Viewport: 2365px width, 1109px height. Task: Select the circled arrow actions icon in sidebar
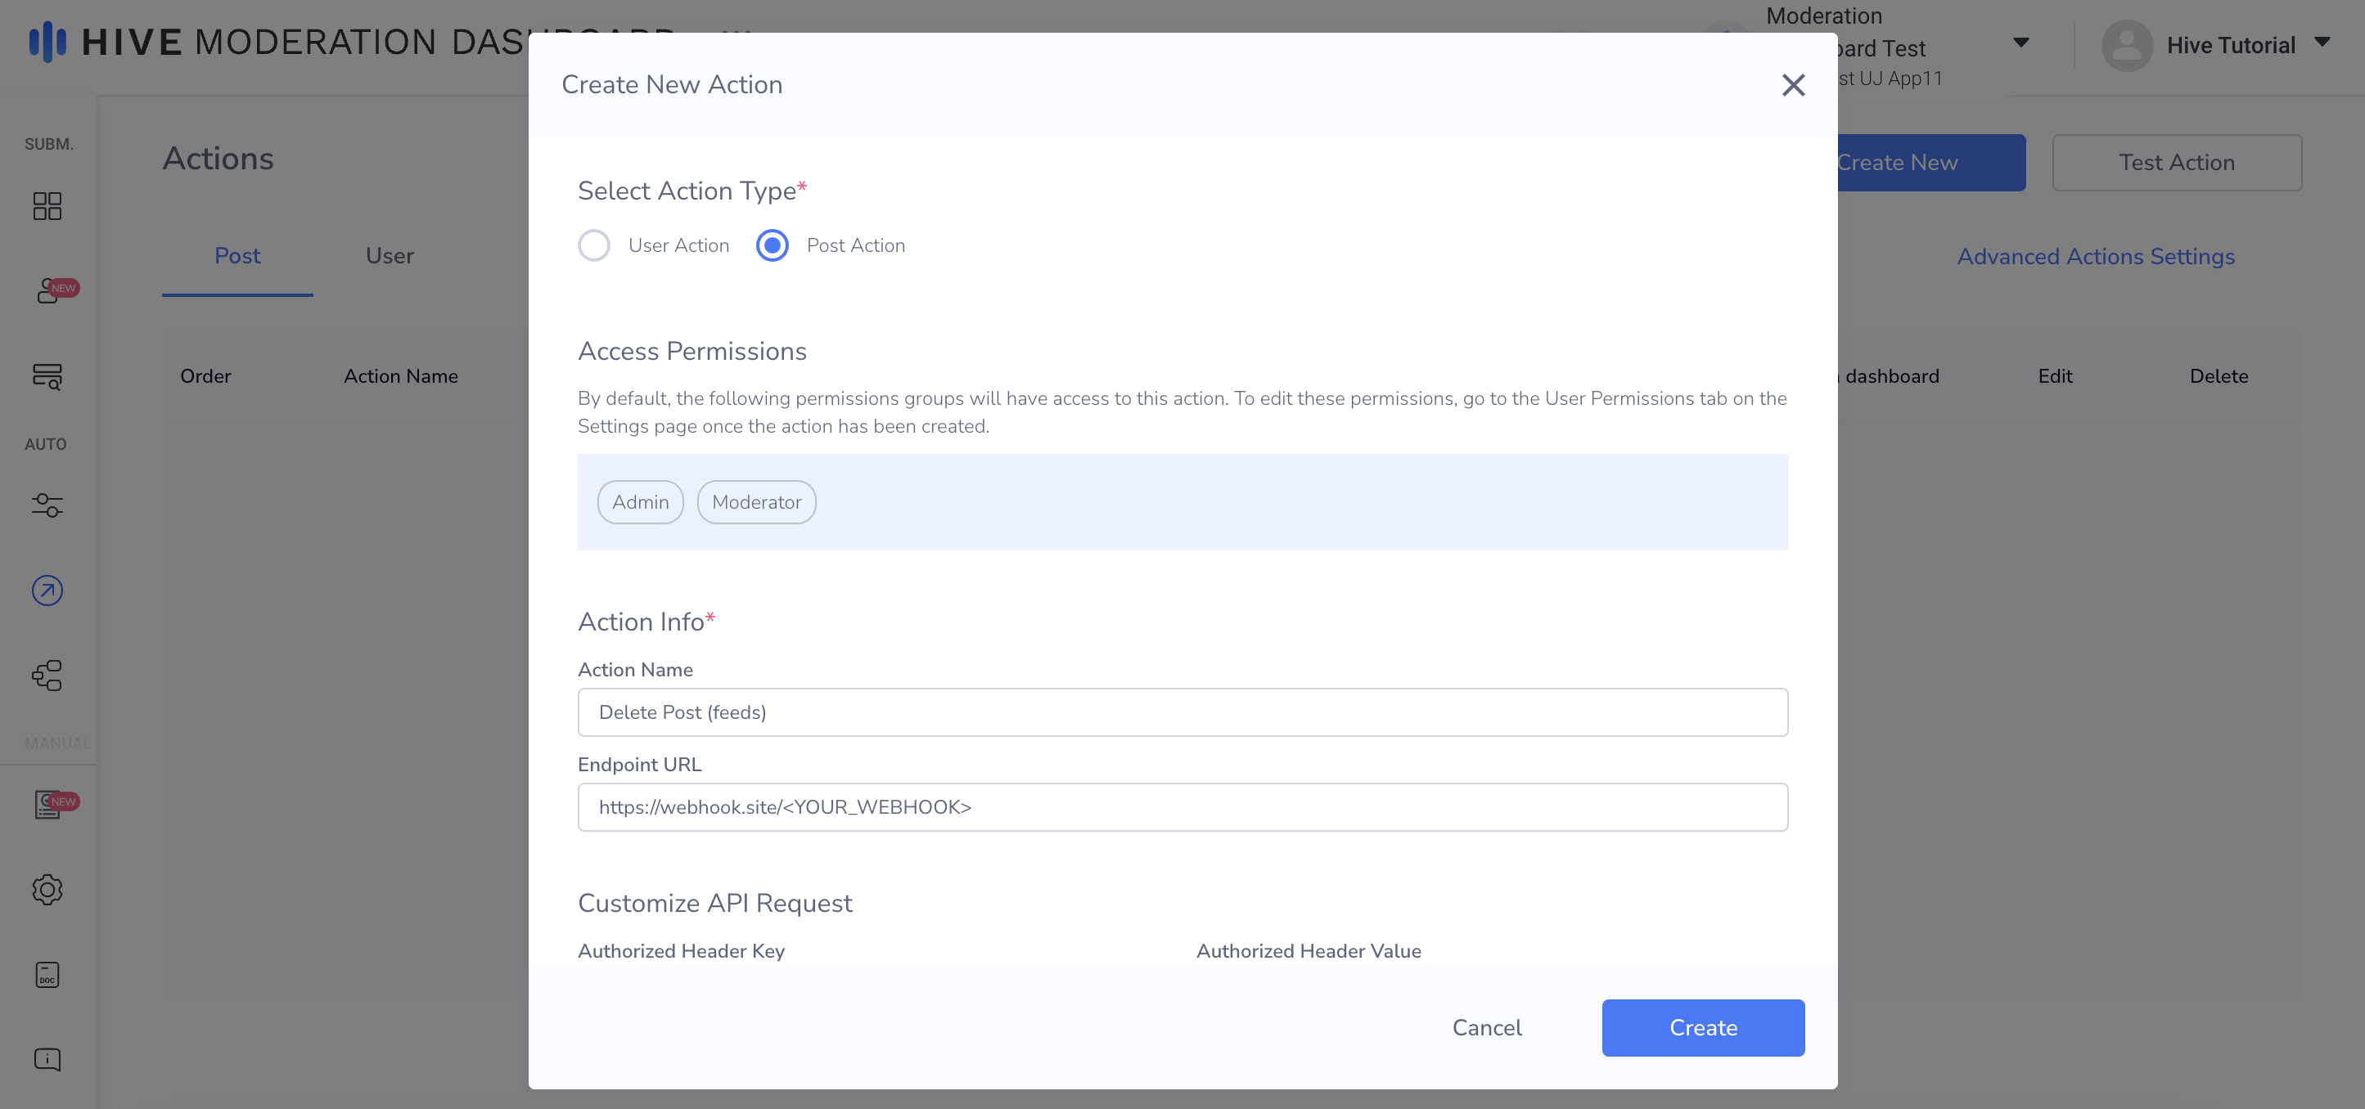[47, 590]
